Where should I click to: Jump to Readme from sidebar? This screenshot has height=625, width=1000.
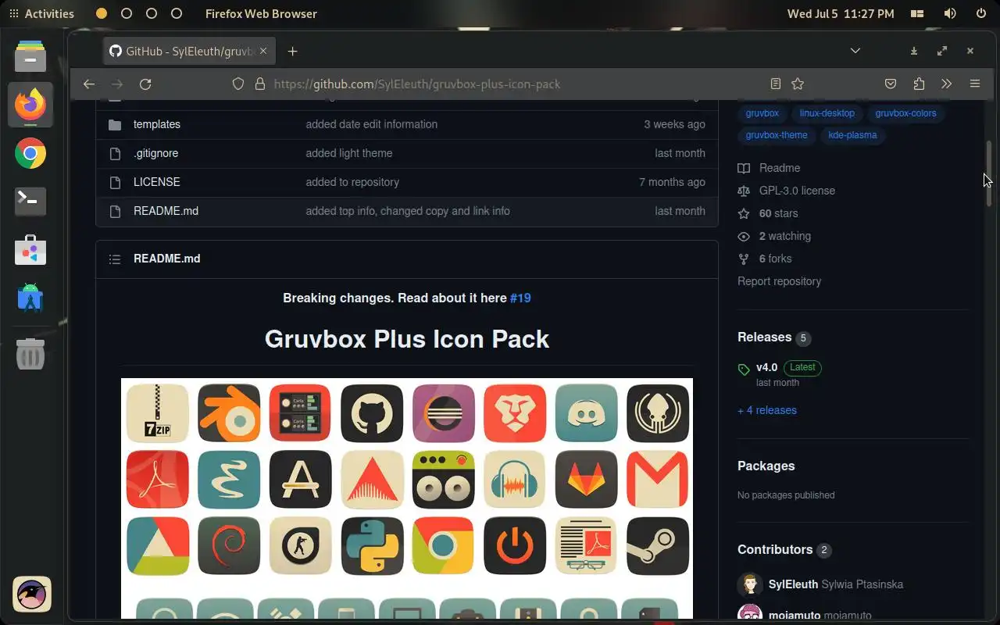[770, 168]
